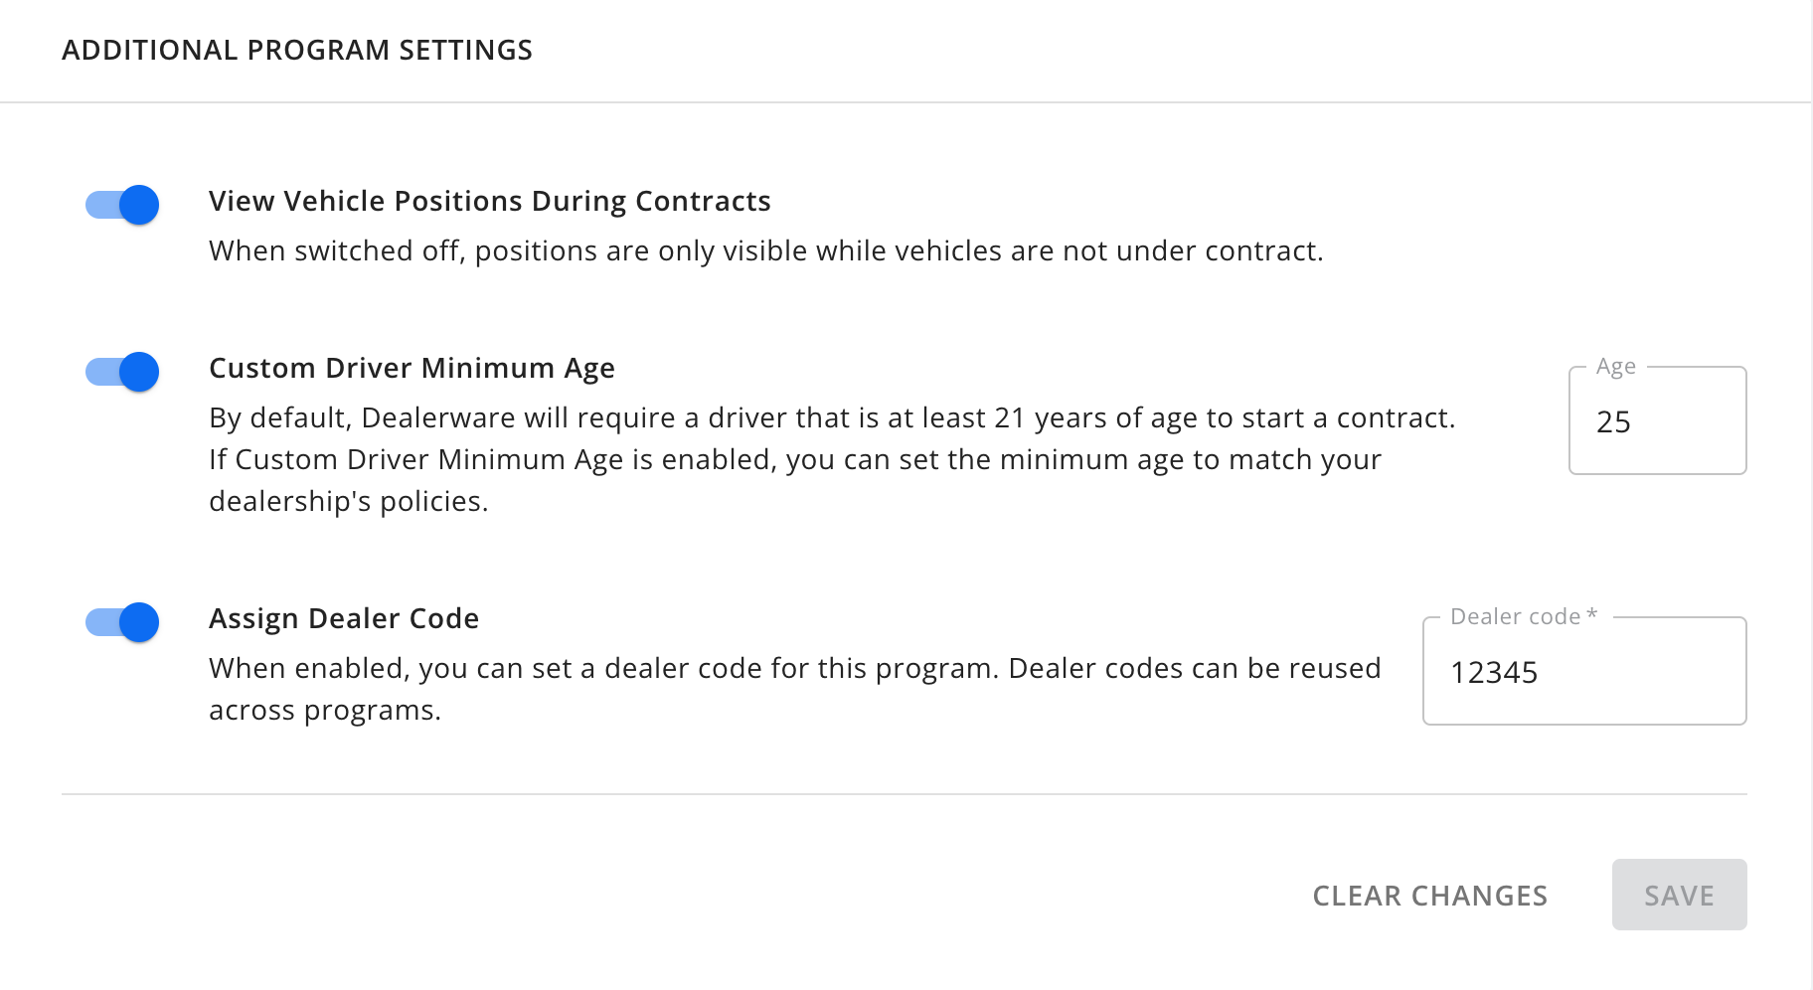The height and width of the screenshot is (990, 1813).
Task: Toggle View Vehicle Positions During Contracts off
Action: [121, 205]
